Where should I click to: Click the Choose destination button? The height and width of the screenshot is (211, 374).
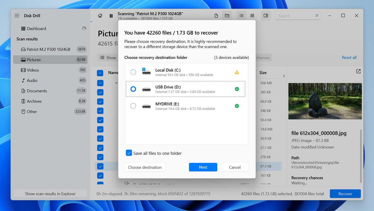coord(145,167)
